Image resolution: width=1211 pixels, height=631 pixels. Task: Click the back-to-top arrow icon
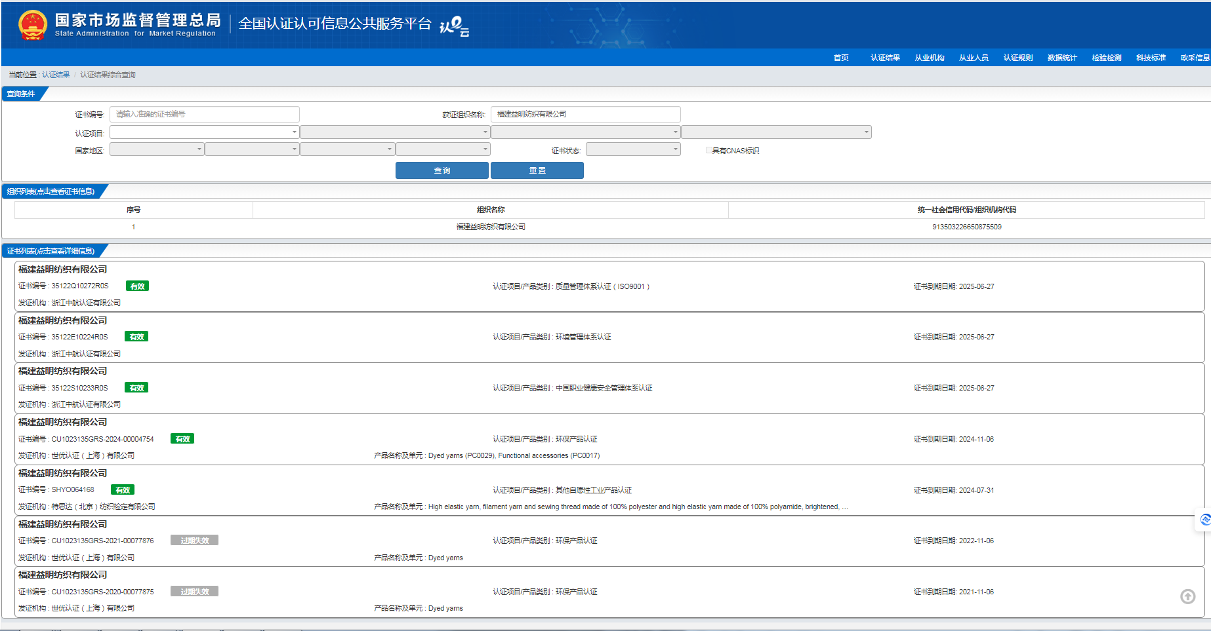[x=1187, y=596]
